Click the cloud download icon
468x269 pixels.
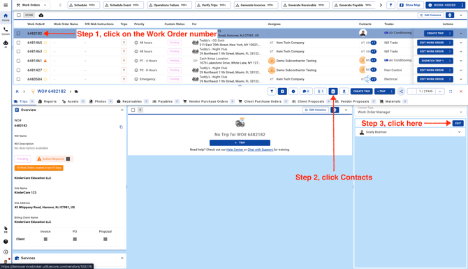tap(41, 15)
